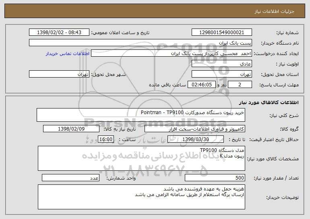The height and width of the screenshot is (219, 310).
Task: Click the section heading اطلاعات کالاهای مورد نیاز
Action: 269,102
